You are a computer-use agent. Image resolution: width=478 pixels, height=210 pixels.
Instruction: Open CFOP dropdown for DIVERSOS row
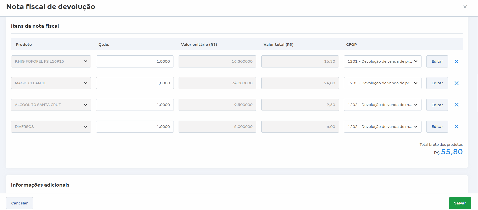(x=382, y=127)
